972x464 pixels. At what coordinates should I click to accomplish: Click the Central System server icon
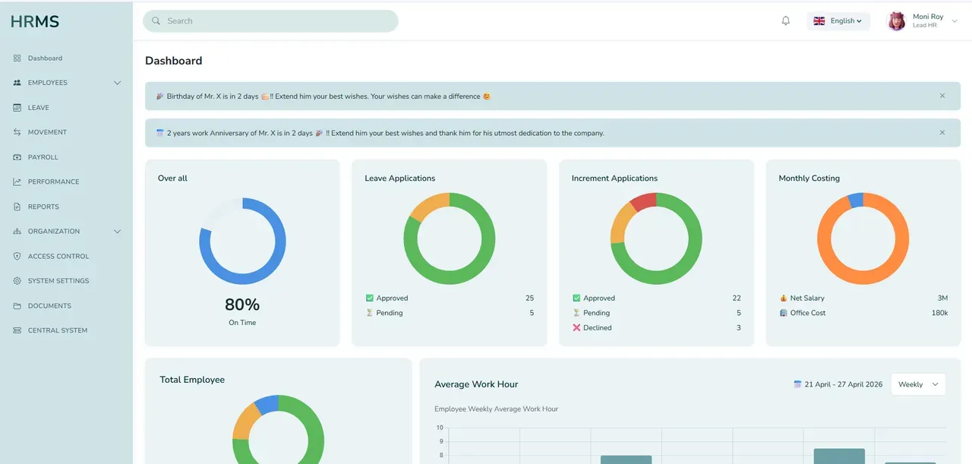pyautogui.click(x=17, y=330)
